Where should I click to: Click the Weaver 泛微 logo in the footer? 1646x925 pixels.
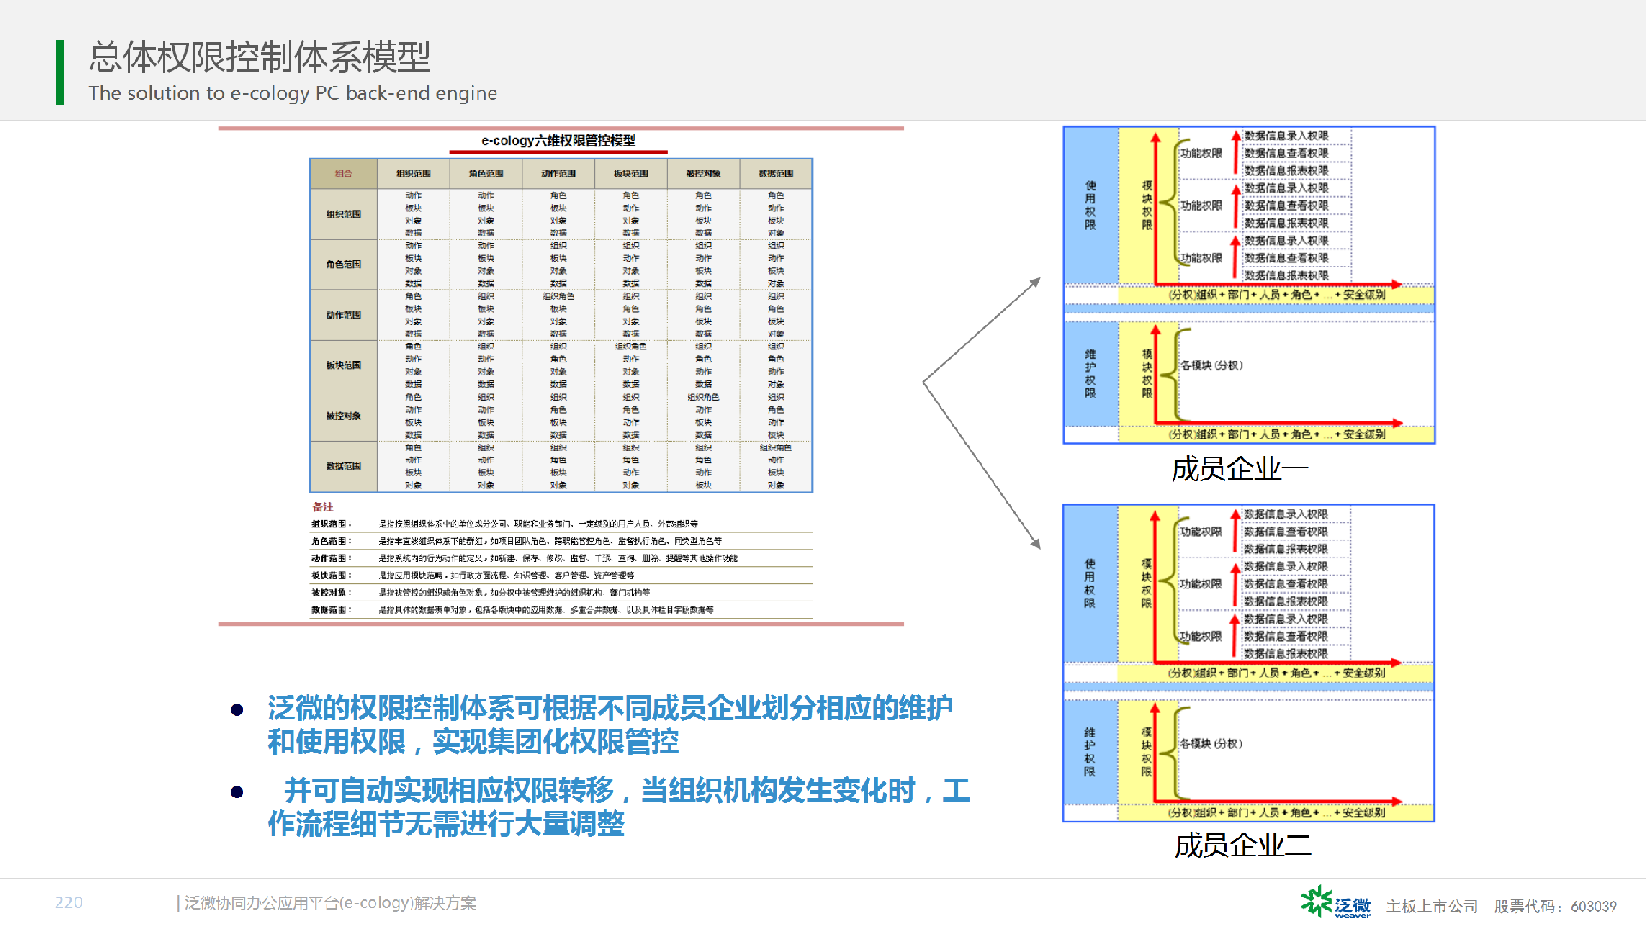pyautogui.click(x=1336, y=902)
